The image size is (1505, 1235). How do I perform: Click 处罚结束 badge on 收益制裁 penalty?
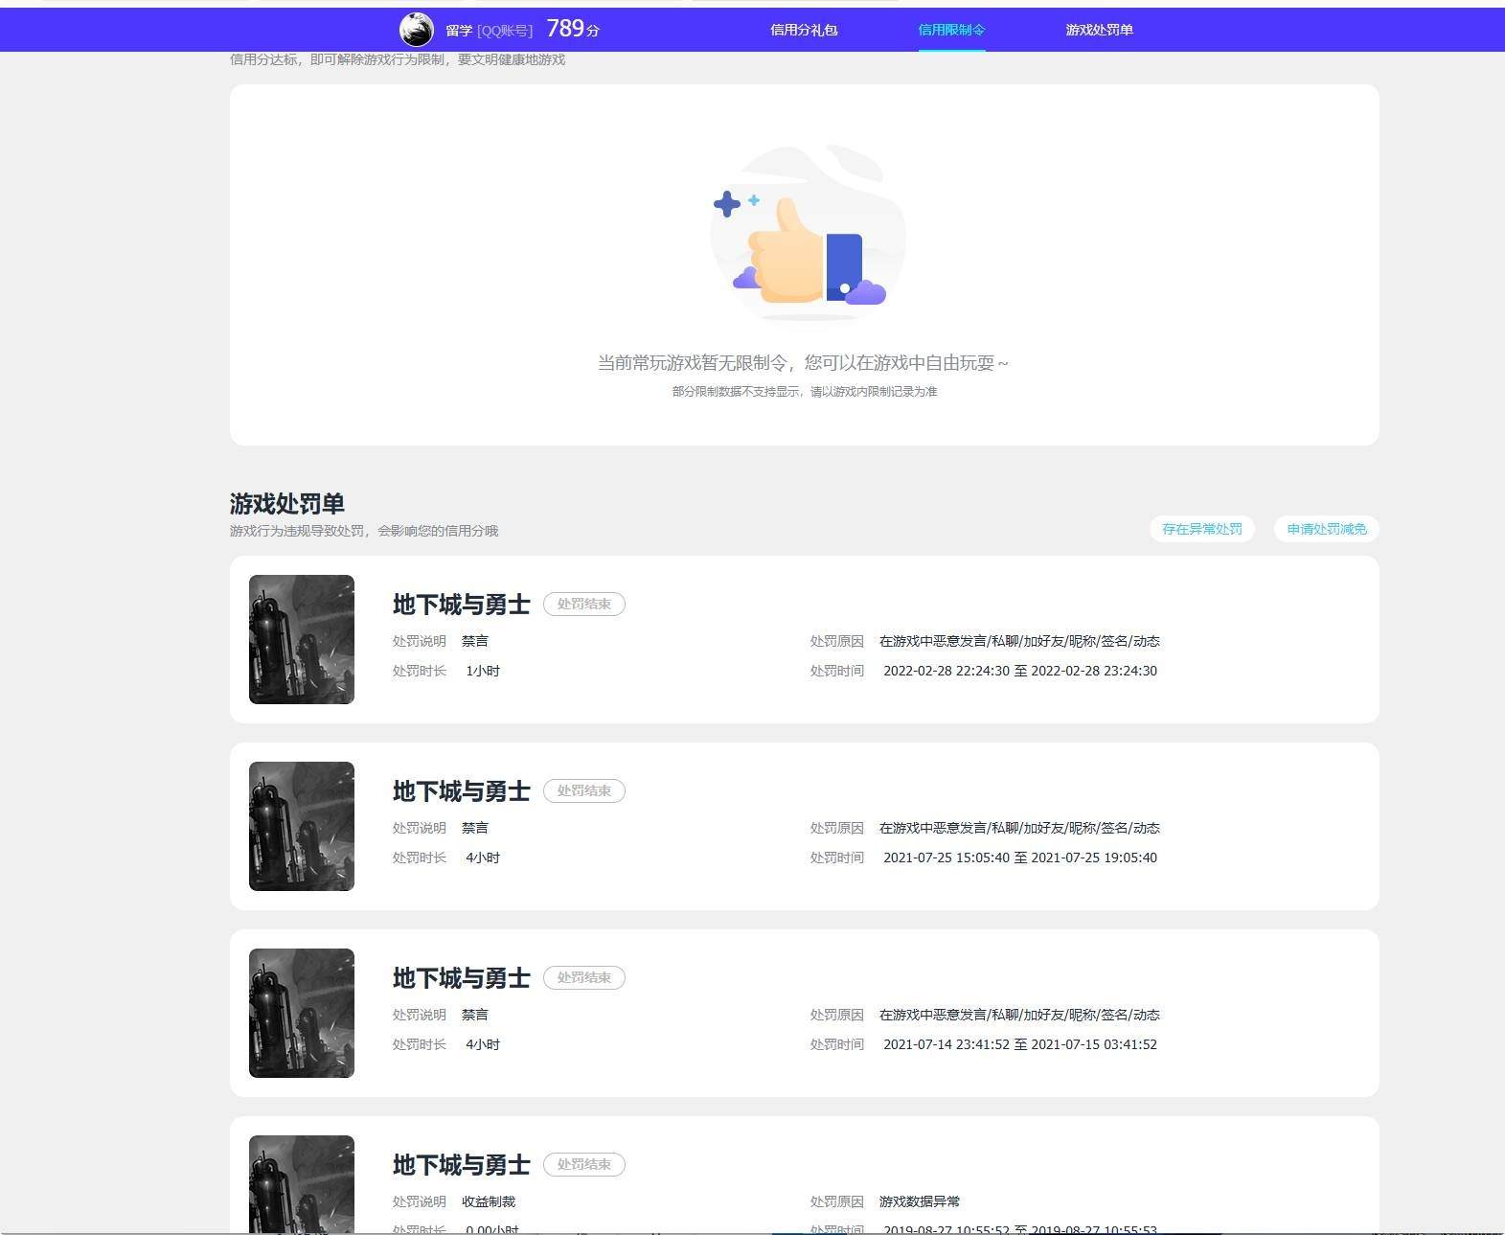pyautogui.click(x=584, y=1165)
